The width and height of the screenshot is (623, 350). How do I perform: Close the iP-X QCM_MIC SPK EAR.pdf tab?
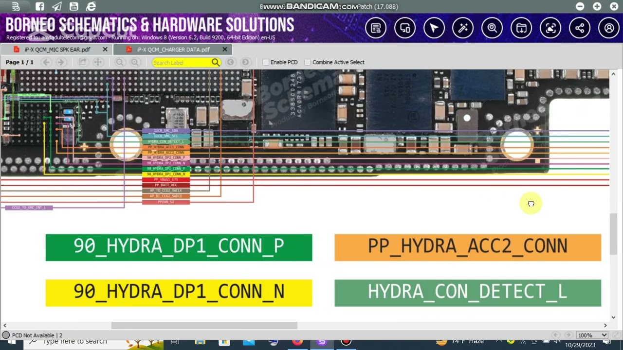105,50
